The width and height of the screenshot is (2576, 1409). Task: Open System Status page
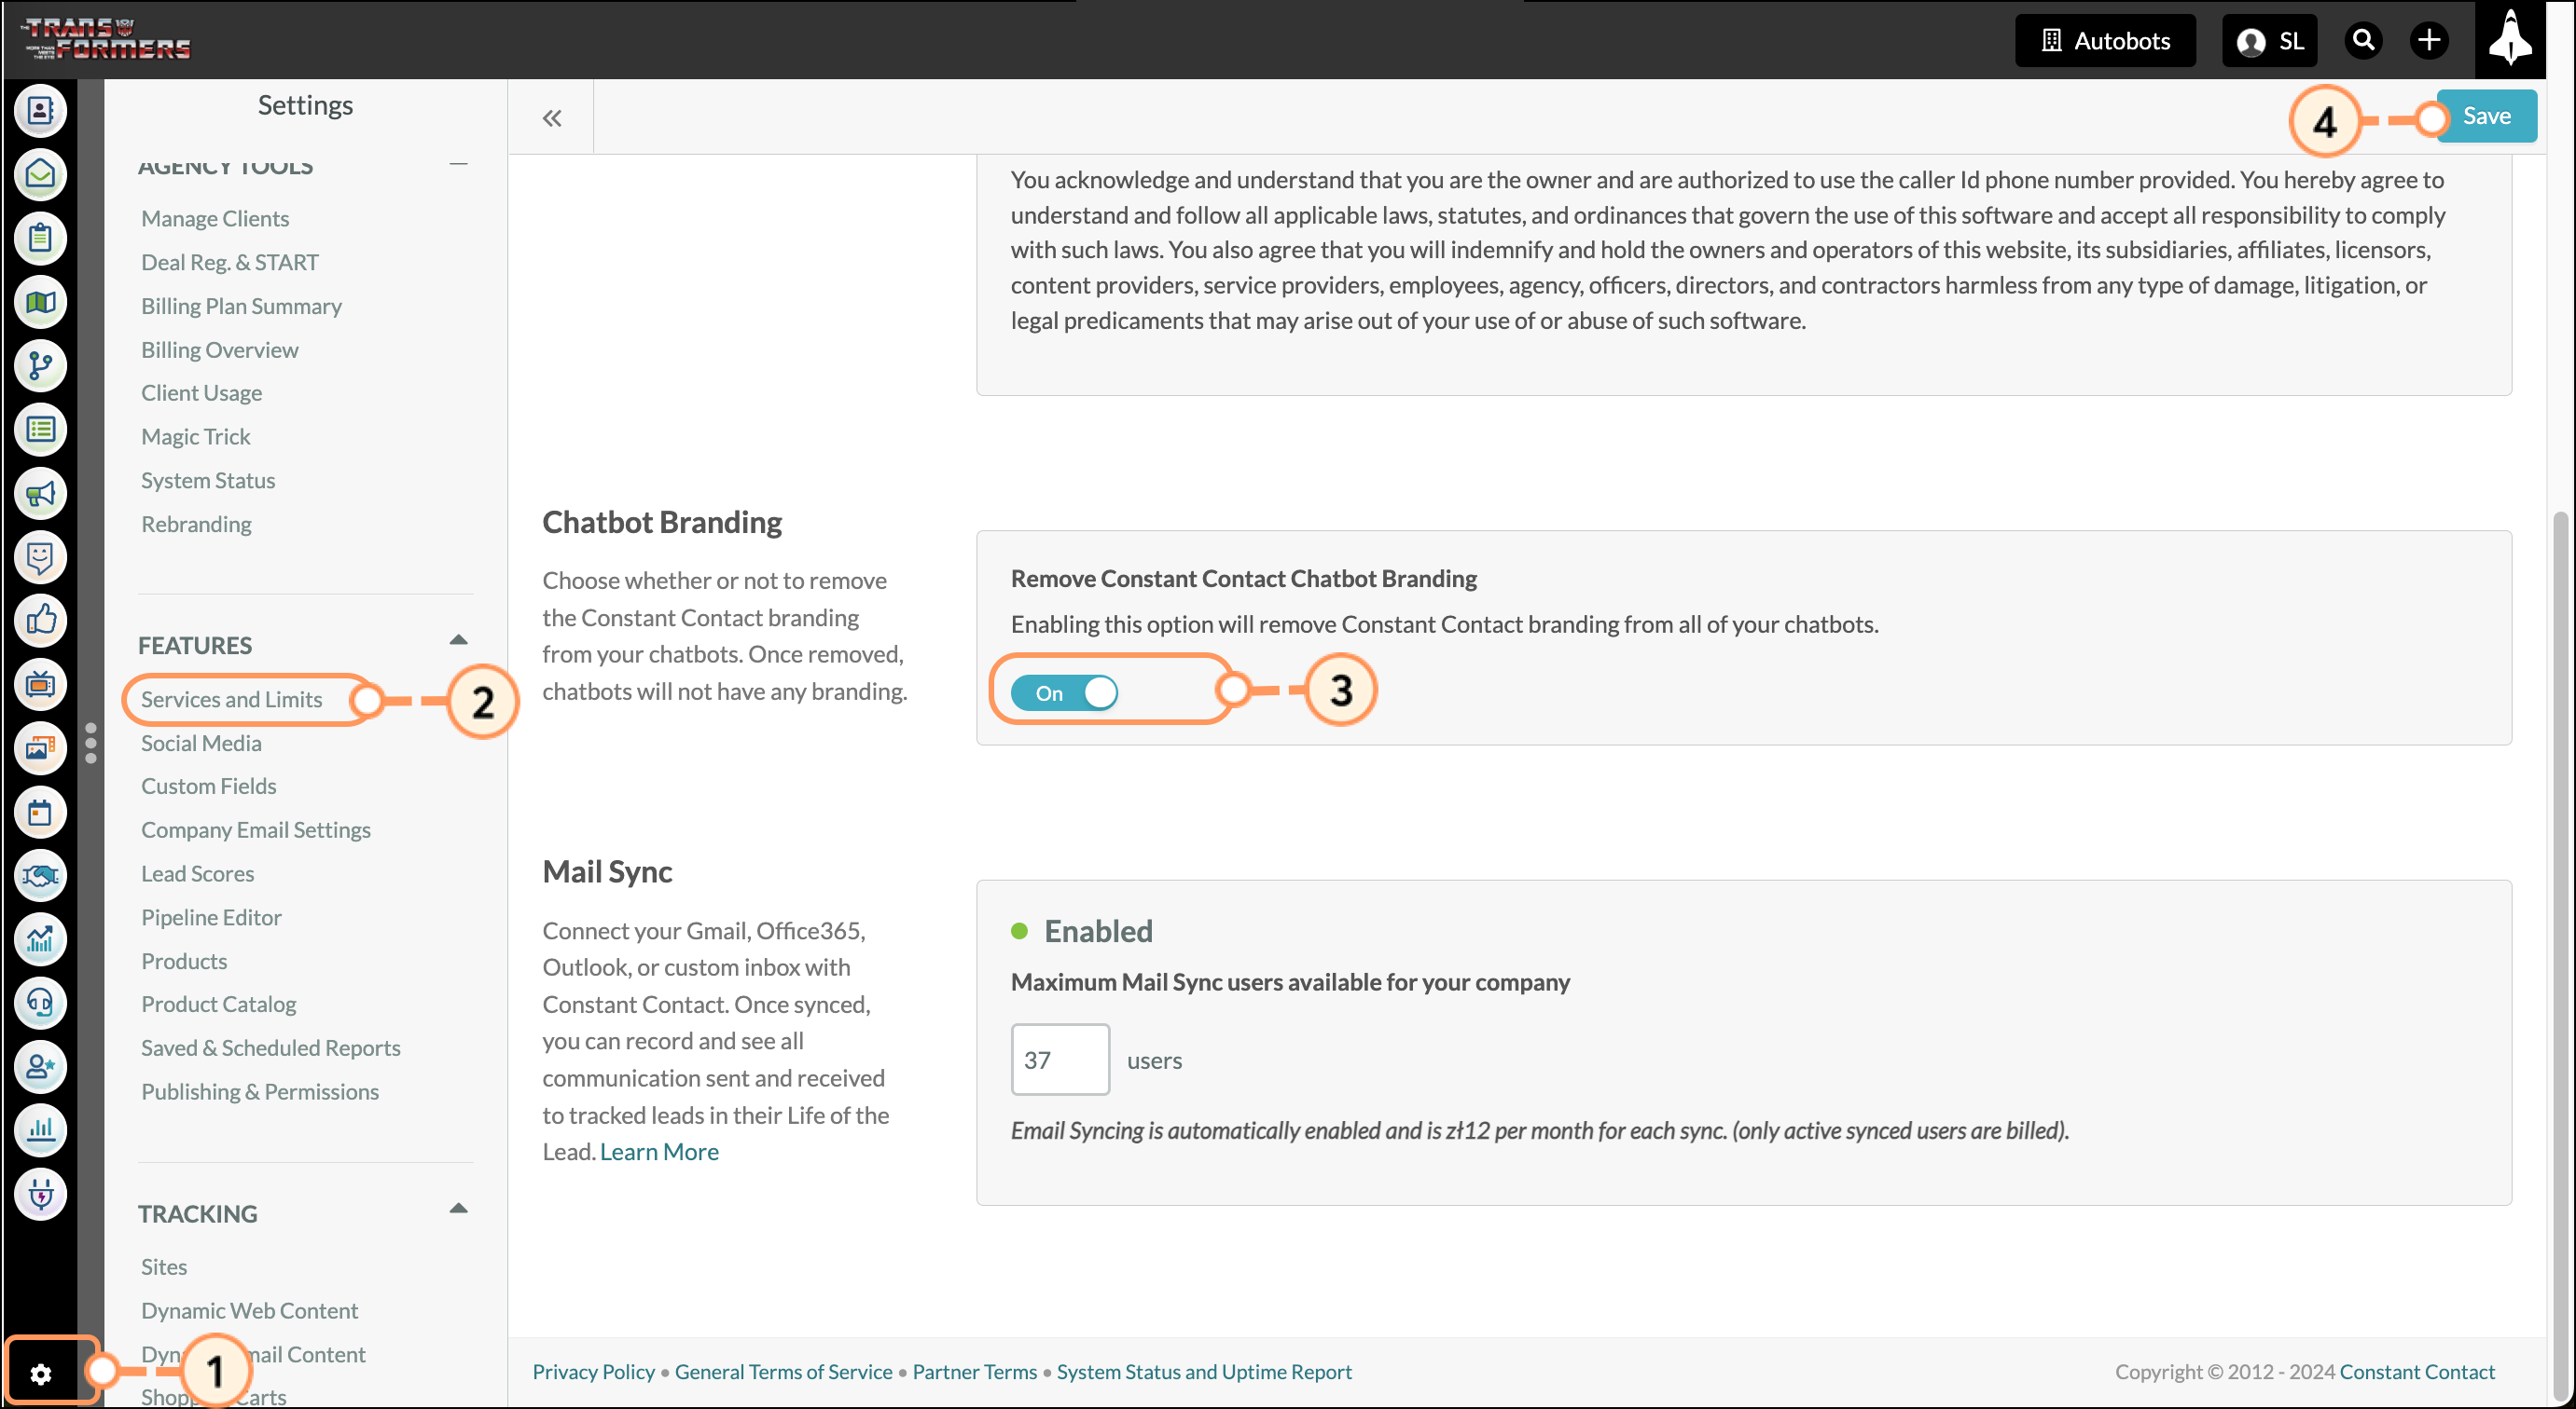tap(208, 481)
